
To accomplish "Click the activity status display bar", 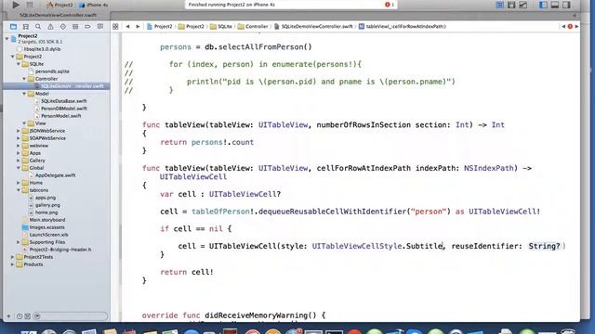I will pos(291,5).
